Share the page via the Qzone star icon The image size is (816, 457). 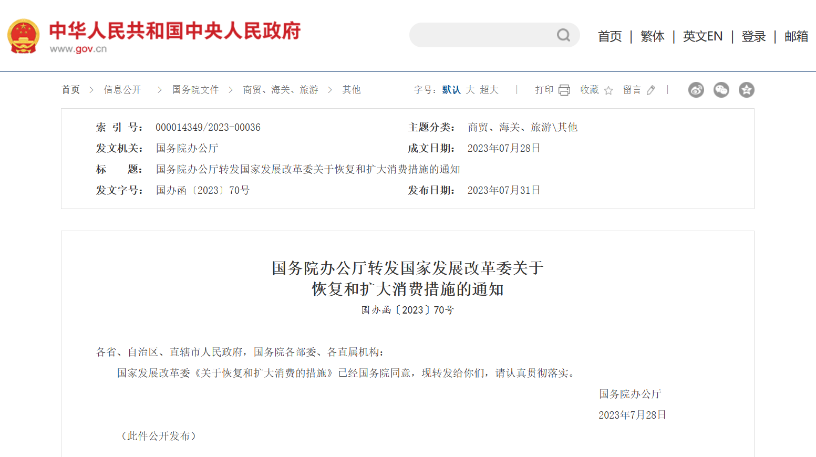tap(746, 90)
